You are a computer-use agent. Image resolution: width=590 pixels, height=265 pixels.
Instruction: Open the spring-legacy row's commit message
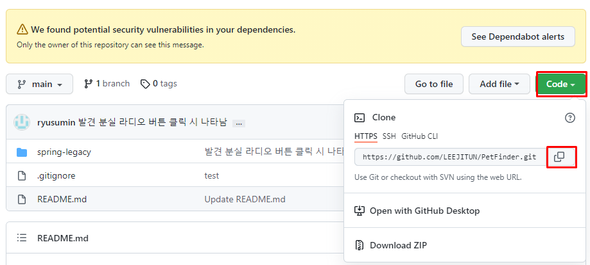coord(274,152)
